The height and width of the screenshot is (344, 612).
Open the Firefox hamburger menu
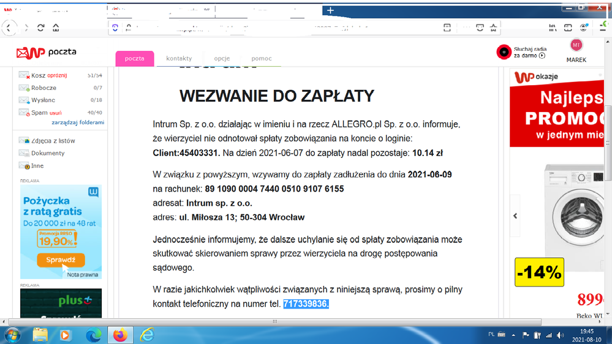pos(603,28)
